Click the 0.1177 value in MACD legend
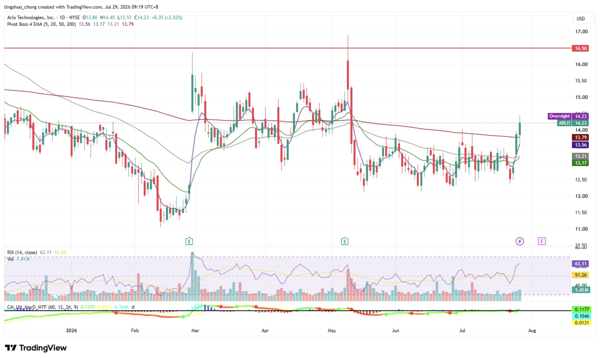This screenshot has height=358, width=601. (x=88, y=307)
